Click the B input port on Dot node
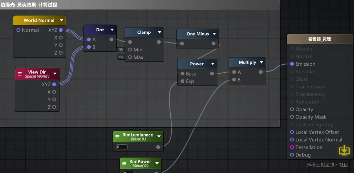 [x=89, y=47]
